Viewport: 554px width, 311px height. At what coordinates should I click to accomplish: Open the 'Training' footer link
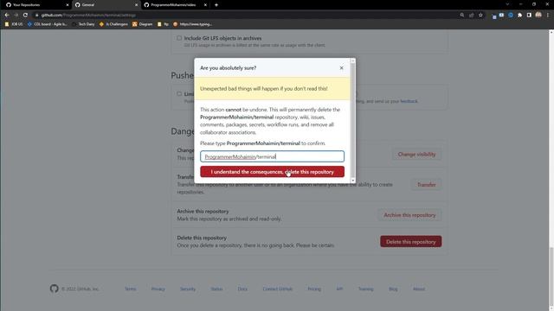click(365, 289)
